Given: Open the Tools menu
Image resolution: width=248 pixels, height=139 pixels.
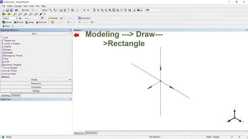Looking at the screenshot, I should [26, 6].
